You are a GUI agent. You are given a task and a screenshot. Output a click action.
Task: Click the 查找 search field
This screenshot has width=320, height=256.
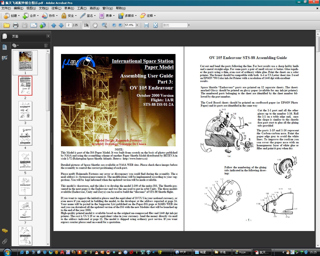pyautogui.click(x=175, y=25)
